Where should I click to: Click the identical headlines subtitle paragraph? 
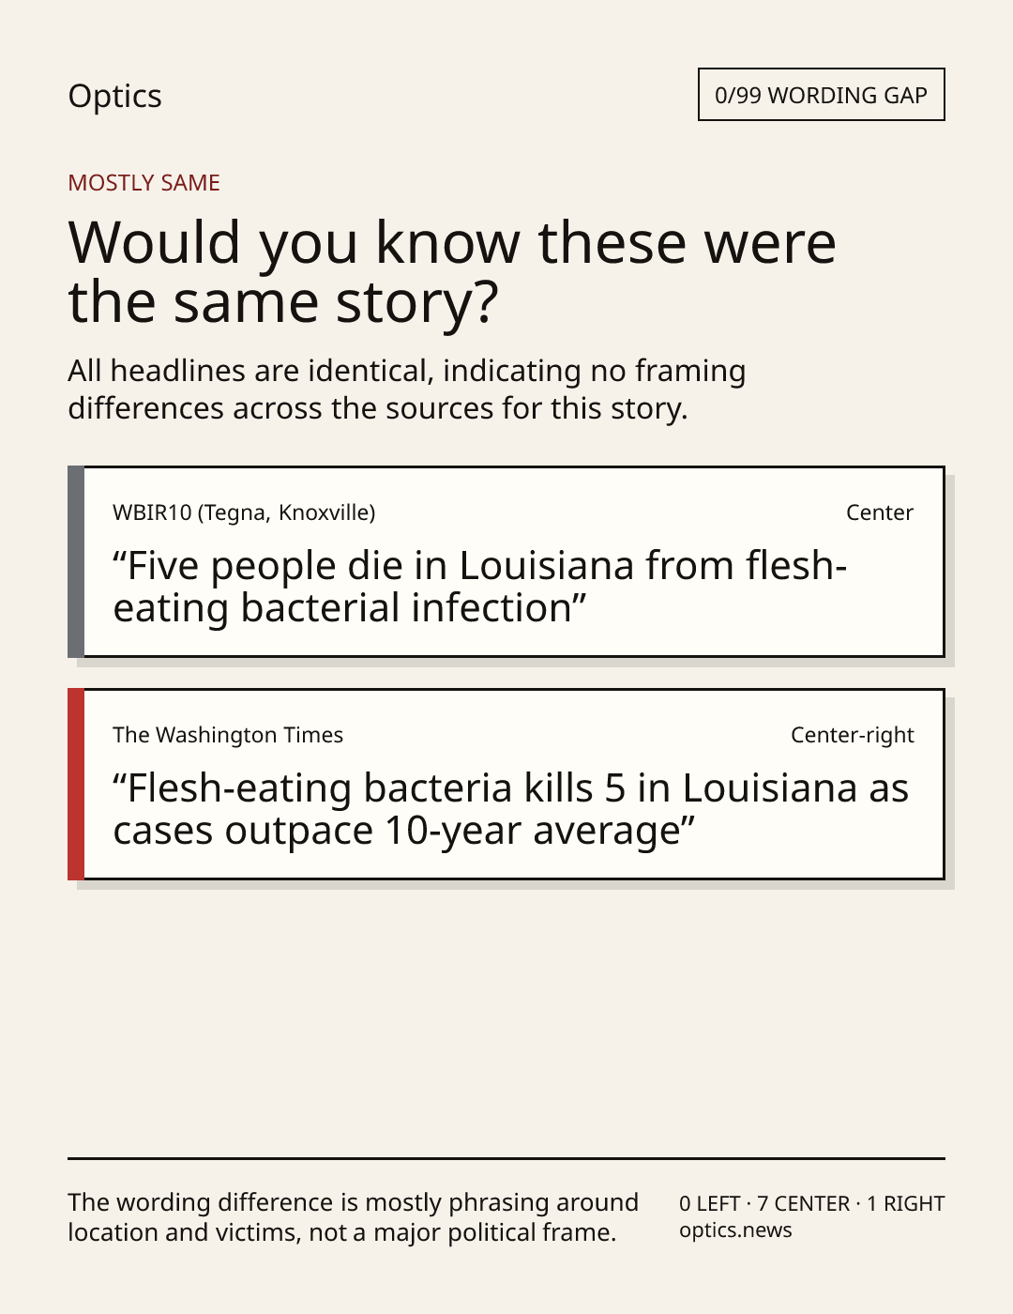[x=406, y=390]
